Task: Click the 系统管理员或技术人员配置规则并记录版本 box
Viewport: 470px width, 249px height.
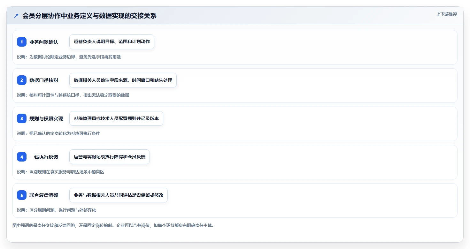Action: coord(116,118)
